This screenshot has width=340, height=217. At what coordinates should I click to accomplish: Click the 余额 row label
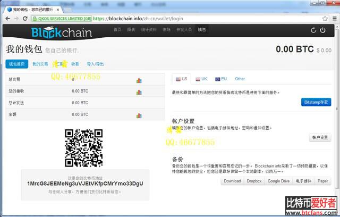click(x=12, y=114)
